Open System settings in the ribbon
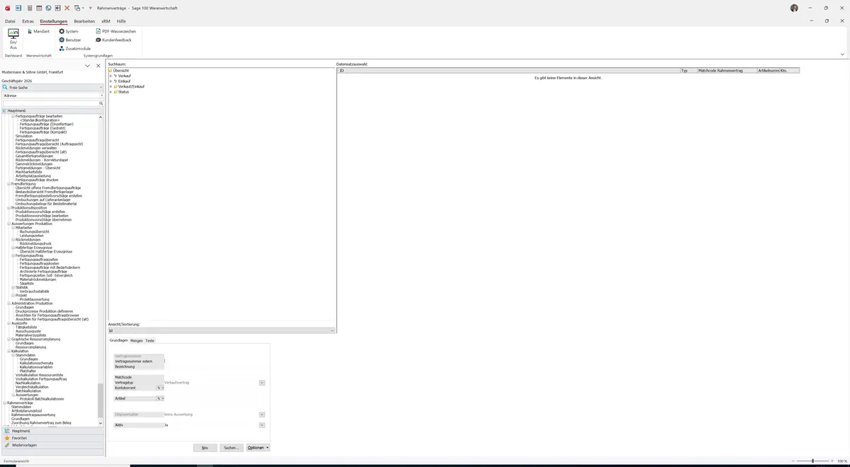 [x=69, y=32]
